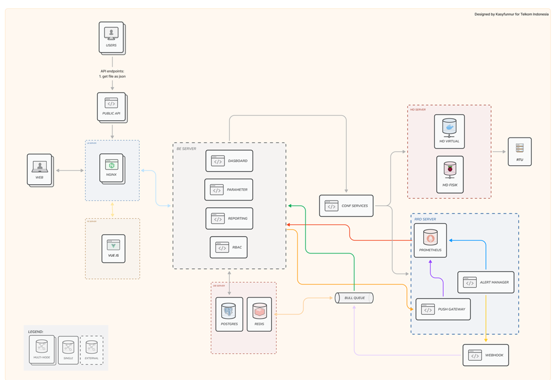The width and height of the screenshot is (554, 380).
Task: Select the MD FISIK raspberry icon
Action: [x=449, y=171]
